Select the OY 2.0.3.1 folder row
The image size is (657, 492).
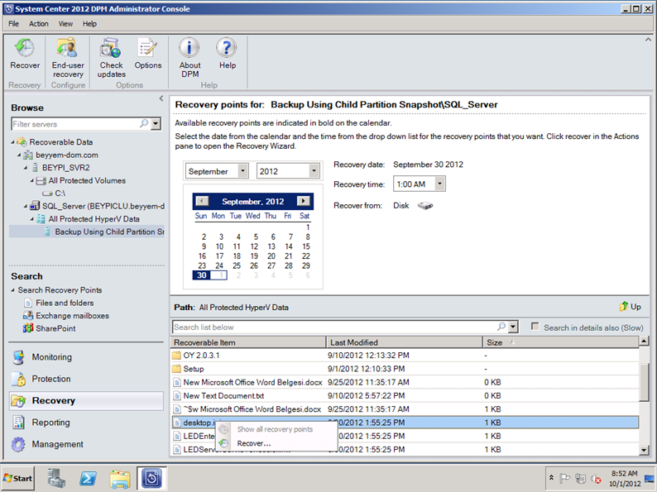coord(405,356)
